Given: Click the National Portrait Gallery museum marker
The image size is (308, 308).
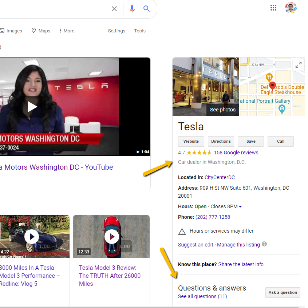Looking at the screenshot, I should pos(282,109).
